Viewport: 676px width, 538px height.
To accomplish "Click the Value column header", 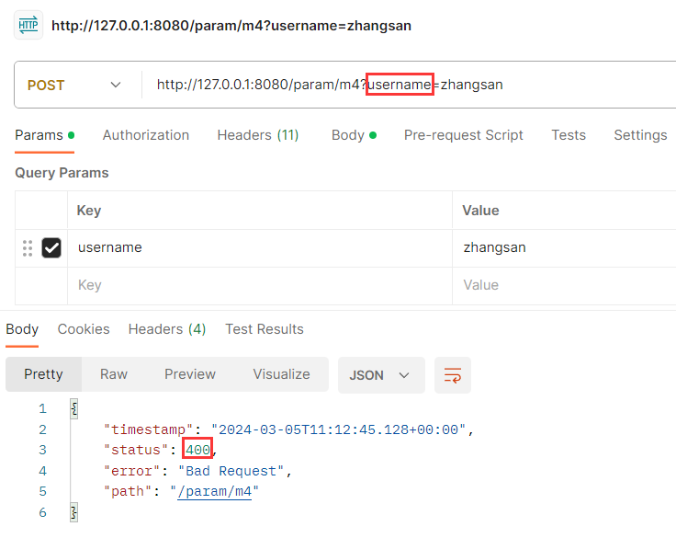I will pos(480,211).
